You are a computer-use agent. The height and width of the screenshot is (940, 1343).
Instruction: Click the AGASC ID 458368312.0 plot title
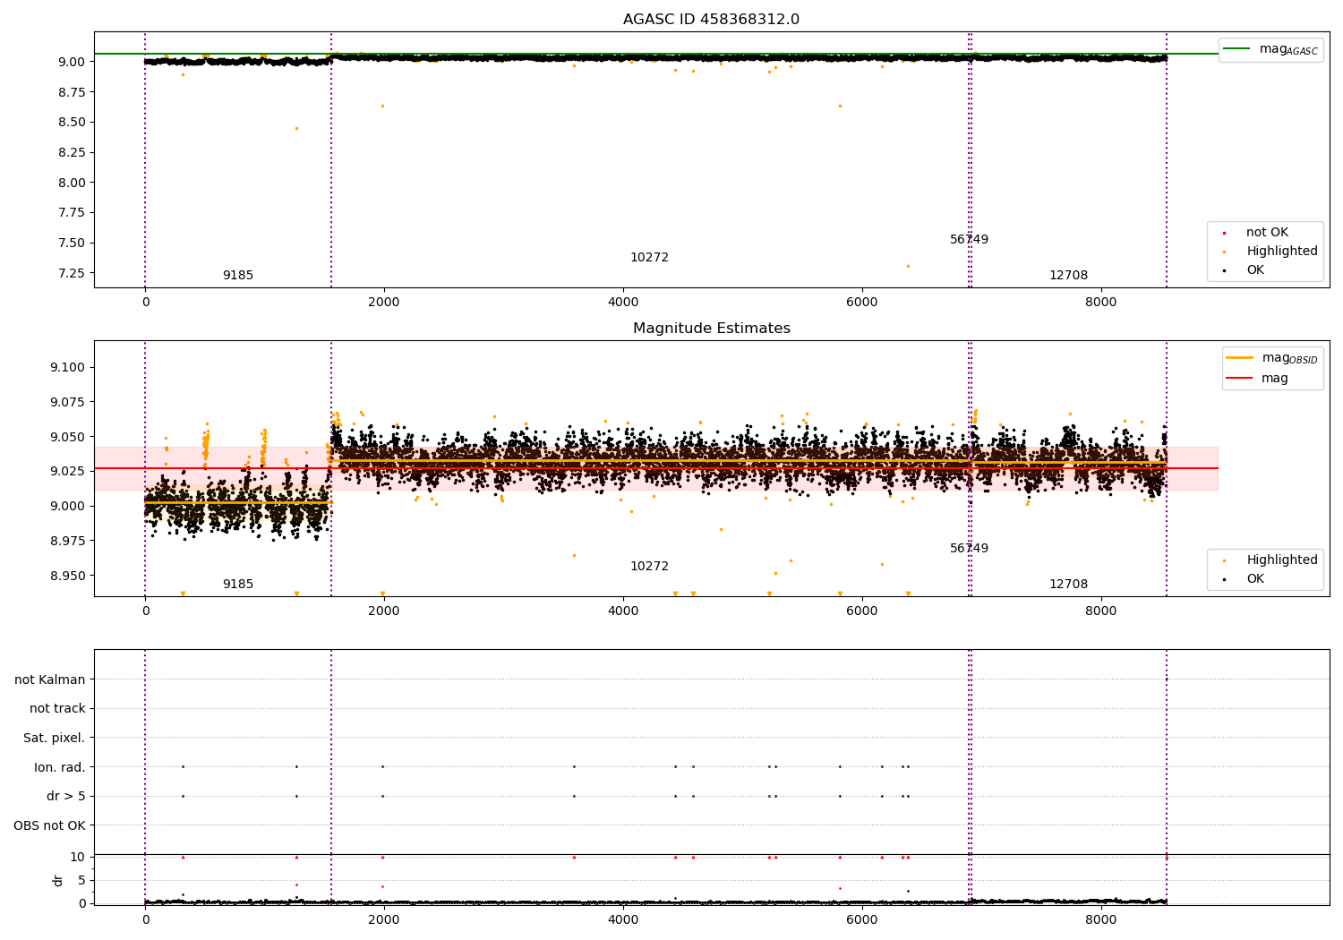(x=711, y=20)
